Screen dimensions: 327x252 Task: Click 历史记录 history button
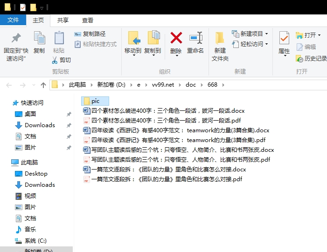point(311,59)
